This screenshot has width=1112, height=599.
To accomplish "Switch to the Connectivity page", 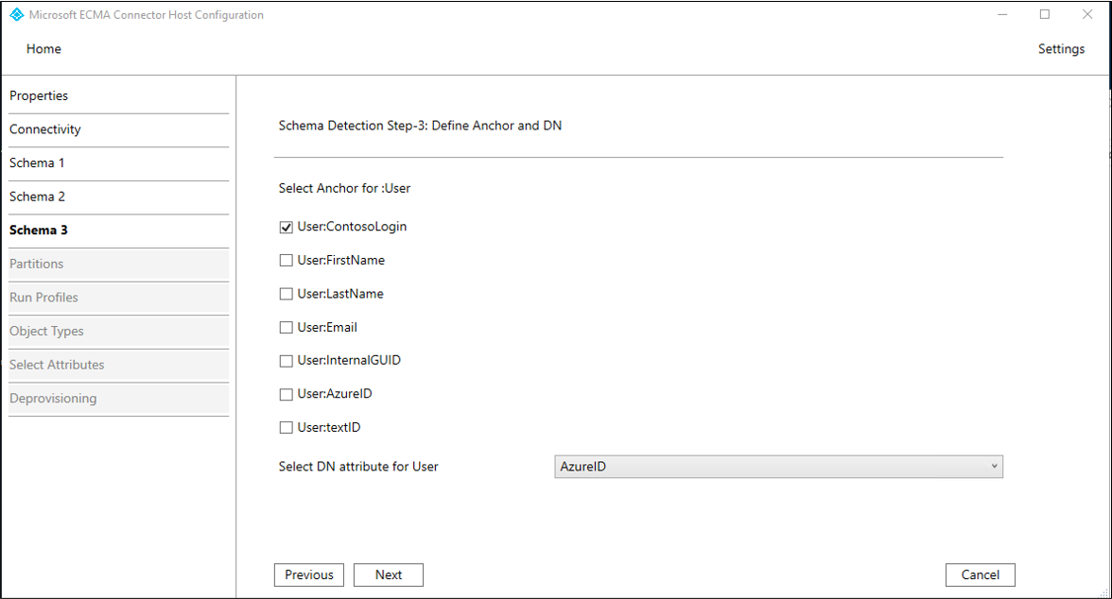I will pos(45,129).
